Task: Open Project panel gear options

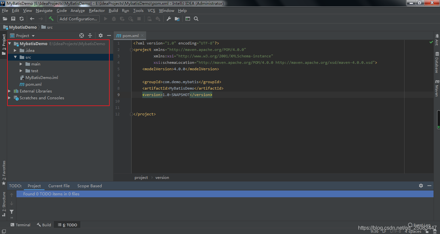Action: point(101,35)
